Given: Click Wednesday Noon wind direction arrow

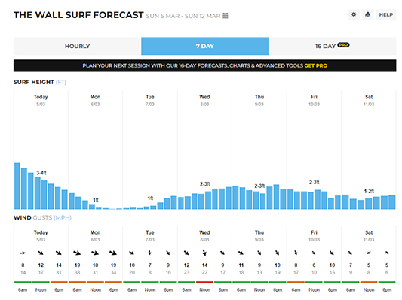Looking at the screenshot, I should (204, 253).
